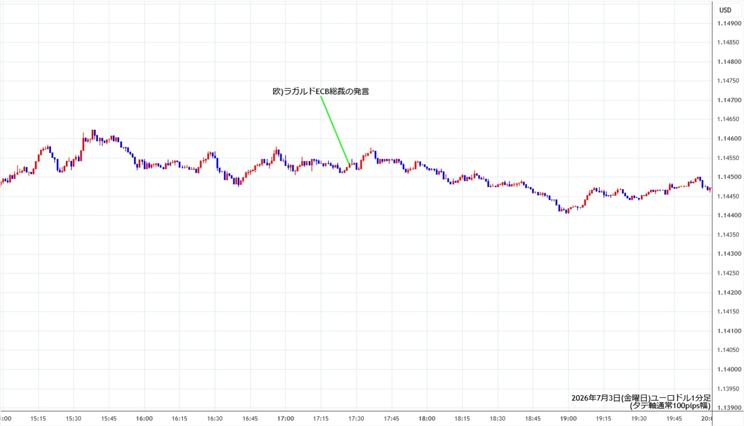Click the 15:45 time axis label

[109, 419]
